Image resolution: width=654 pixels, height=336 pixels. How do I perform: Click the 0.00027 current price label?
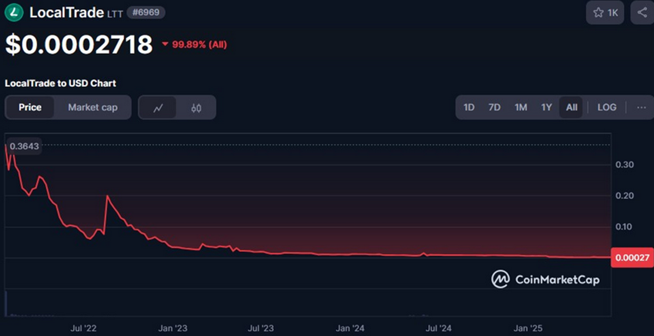[632, 258]
